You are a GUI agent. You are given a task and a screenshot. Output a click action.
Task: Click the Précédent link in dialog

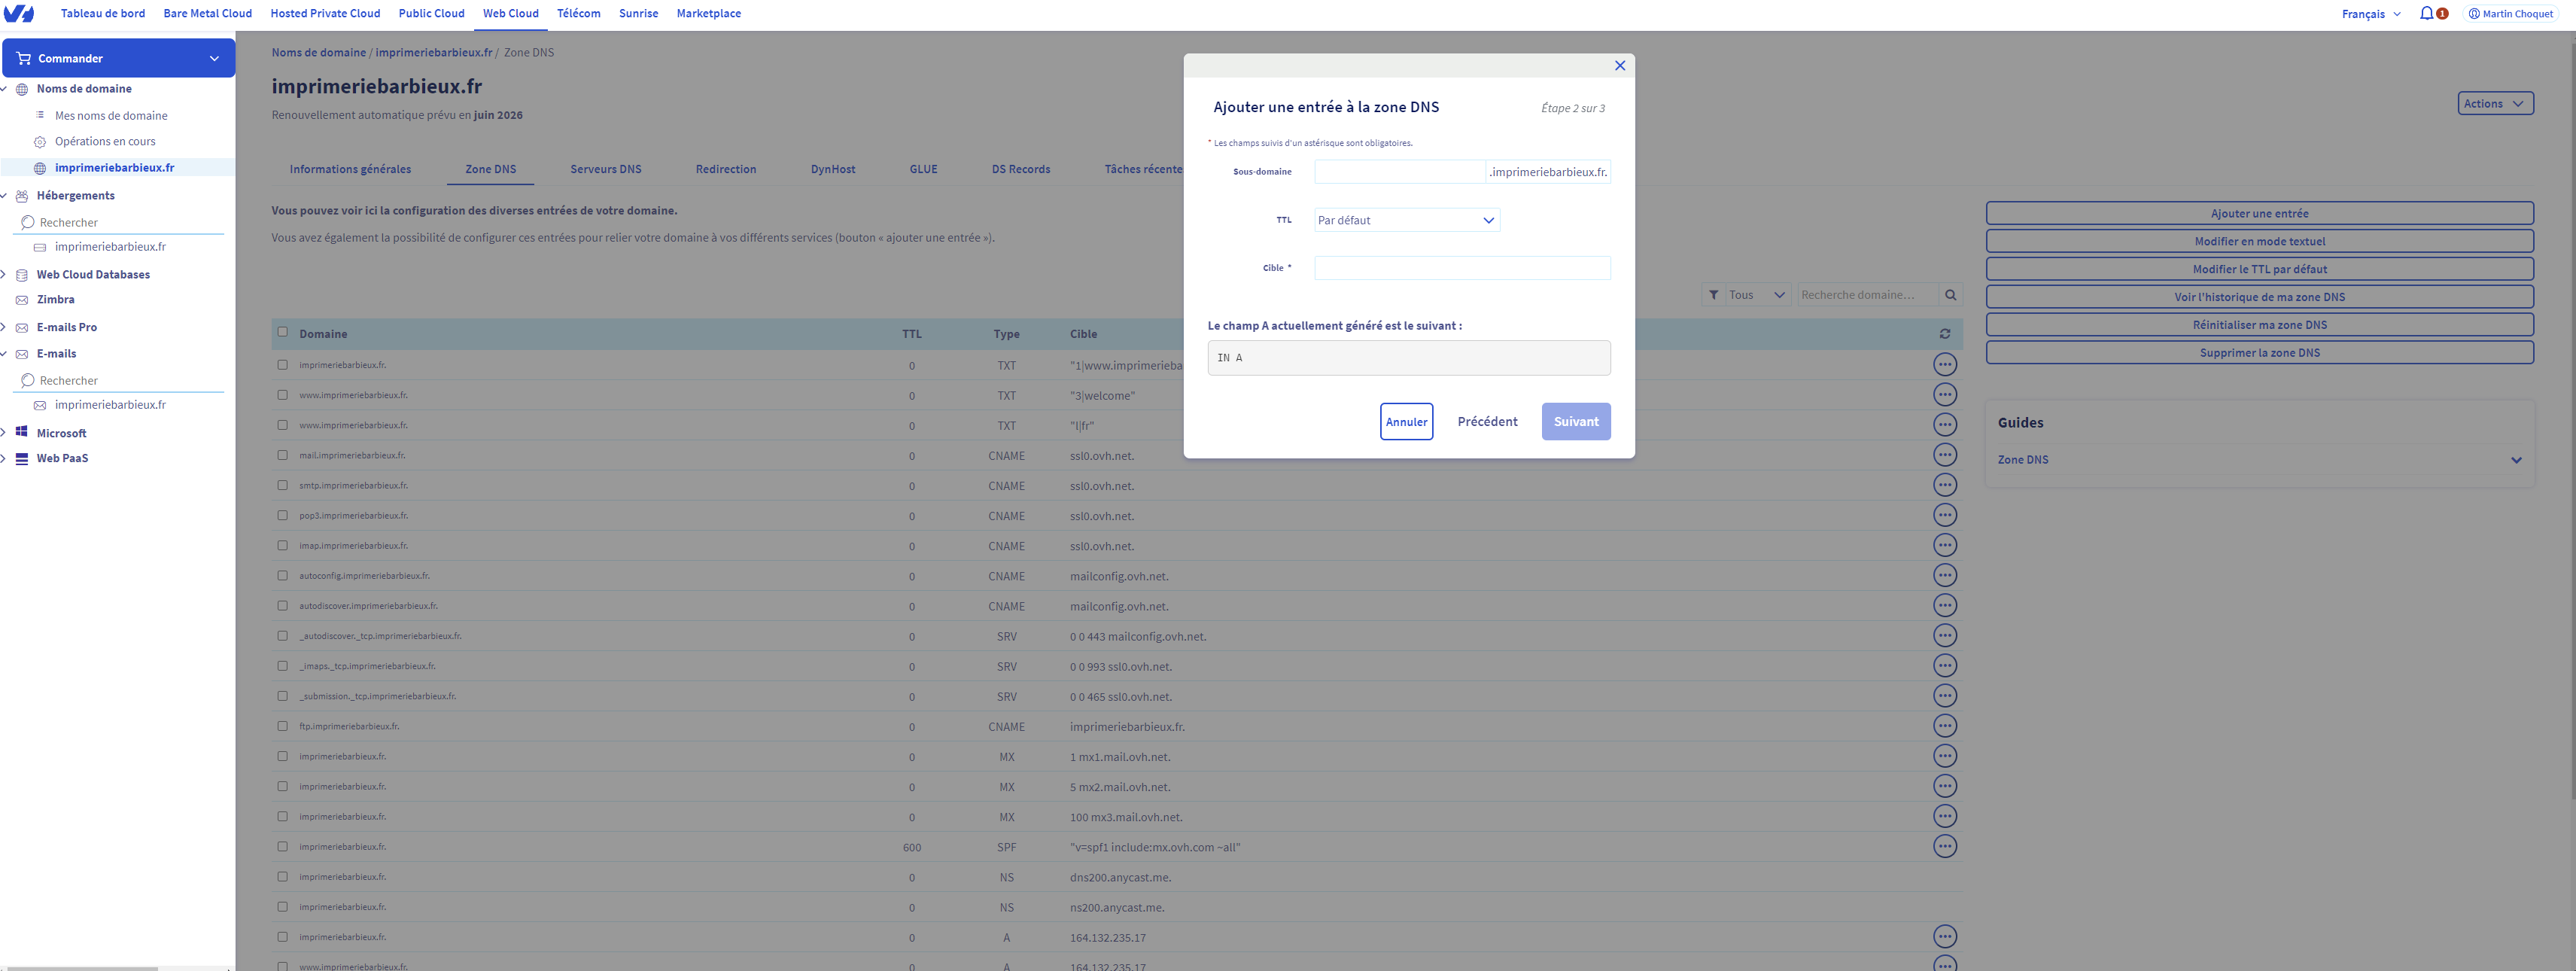click(1486, 422)
